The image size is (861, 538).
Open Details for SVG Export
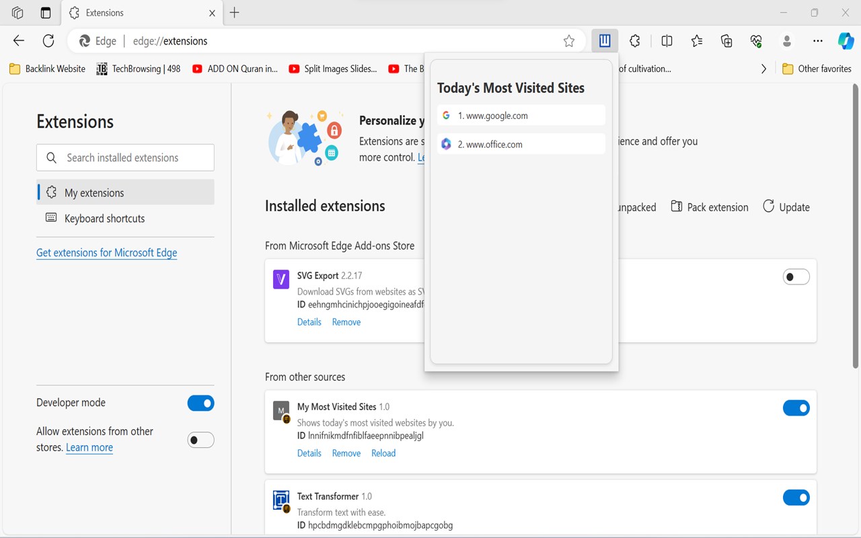click(x=309, y=322)
